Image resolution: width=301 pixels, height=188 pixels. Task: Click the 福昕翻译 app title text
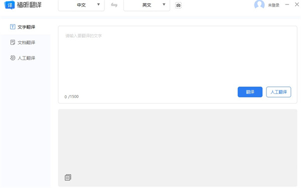click(x=29, y=5)
